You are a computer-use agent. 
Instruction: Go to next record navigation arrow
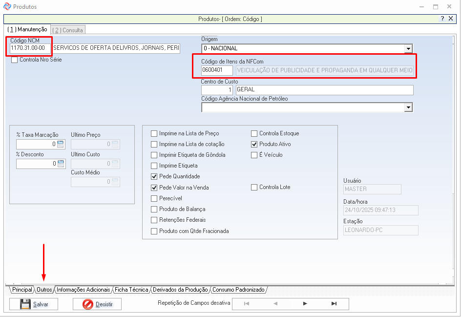[305, 304]
